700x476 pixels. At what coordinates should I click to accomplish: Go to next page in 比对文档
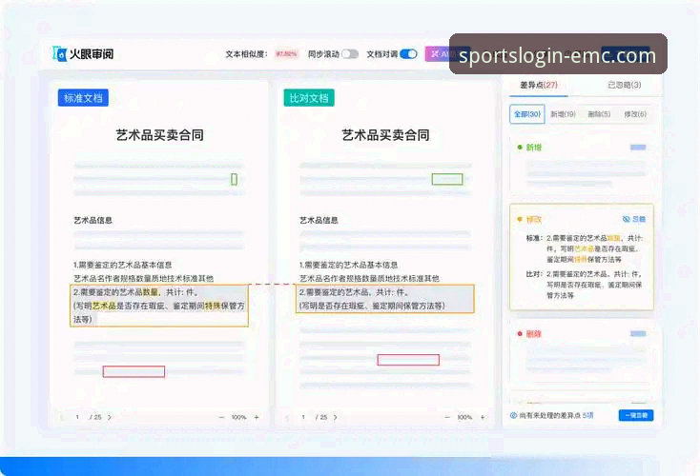tap(336, 418)
